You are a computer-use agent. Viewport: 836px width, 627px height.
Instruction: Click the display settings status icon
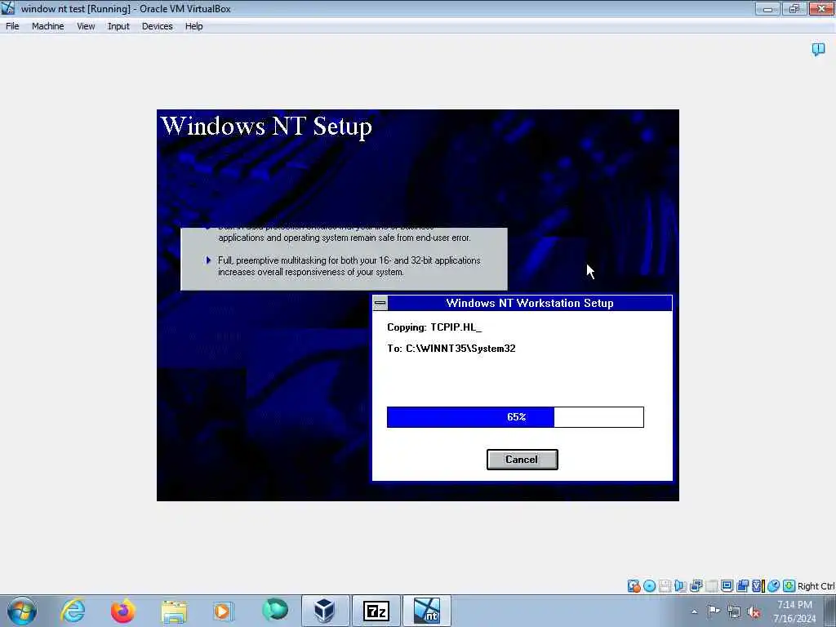click(x=727, y=586)
